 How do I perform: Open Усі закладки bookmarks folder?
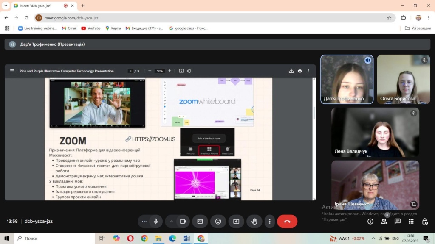[418, 28]
